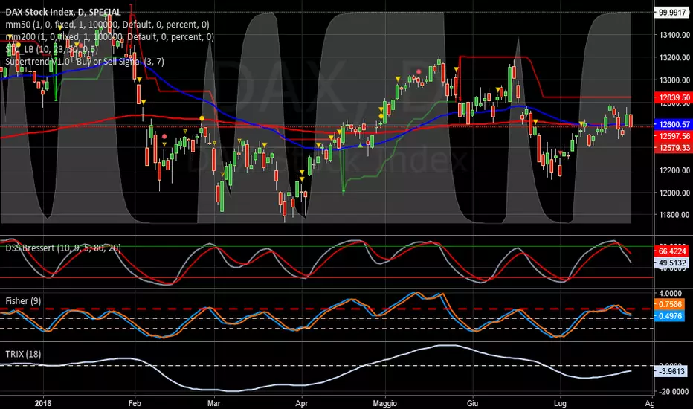Image resolution: width=693 pixels, height=409 pixels.
Task: Click the 4.0000 Fisher scale tick
Action: point(671,293)
